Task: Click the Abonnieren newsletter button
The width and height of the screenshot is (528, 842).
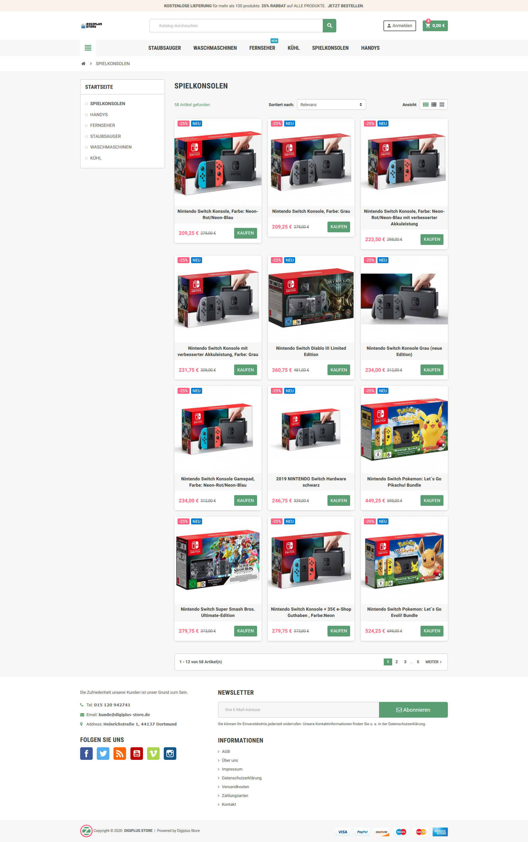Action: coord(413,710)
